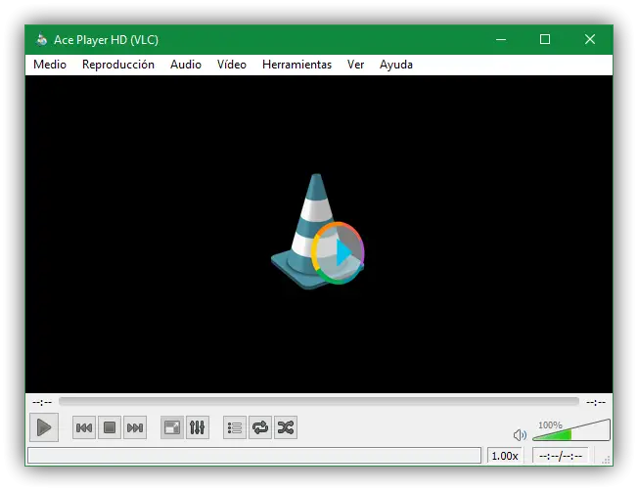Start playback with the Play button
638x491 pixels.
coord(44,427)
